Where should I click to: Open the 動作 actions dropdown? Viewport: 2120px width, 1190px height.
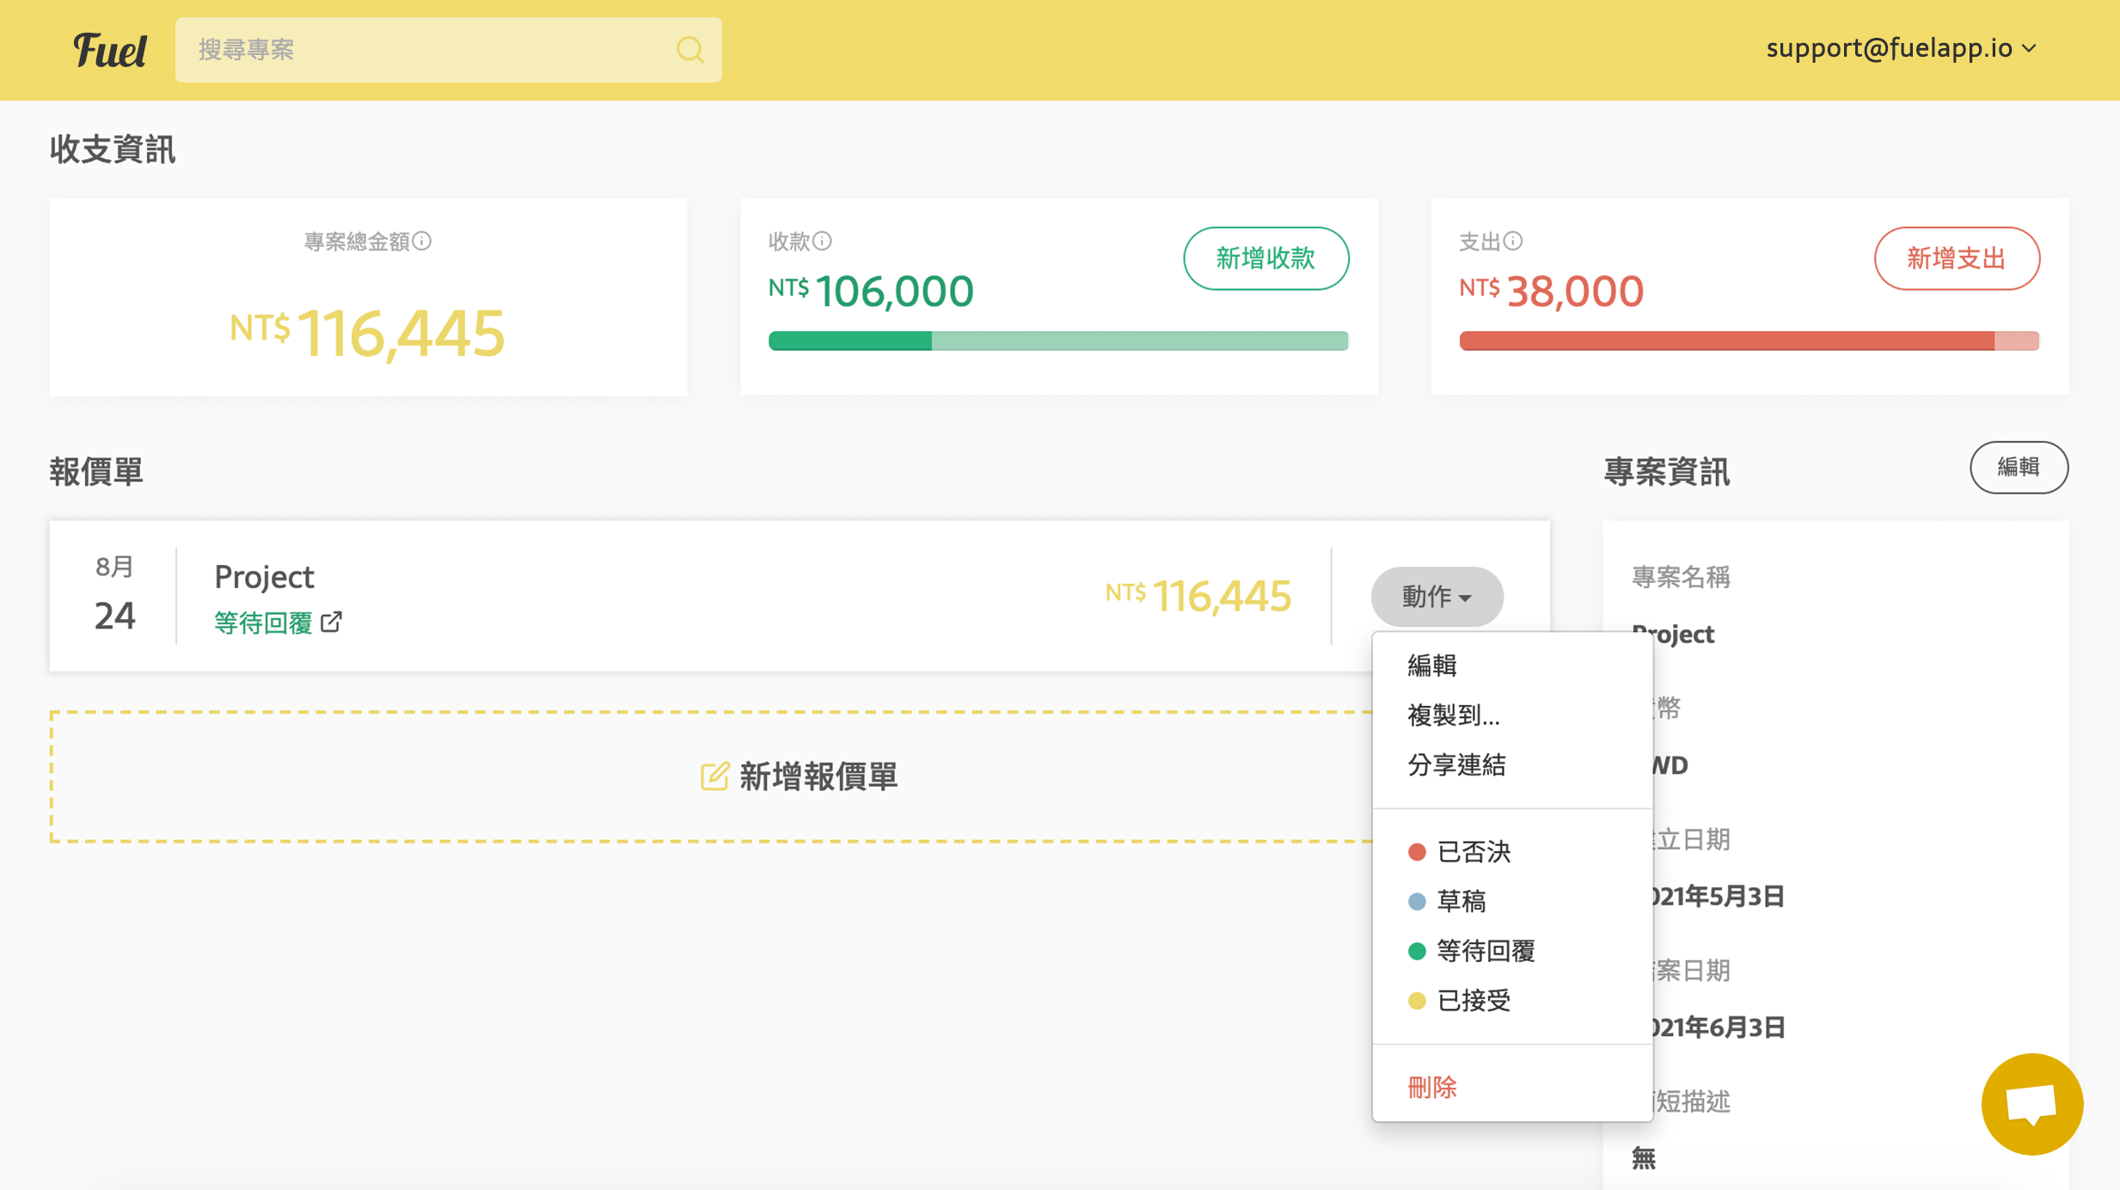point(1437,596)
